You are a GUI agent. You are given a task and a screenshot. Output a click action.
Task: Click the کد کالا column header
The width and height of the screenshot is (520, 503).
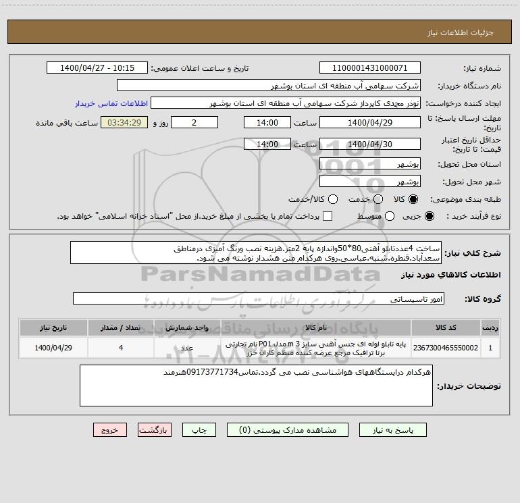point(446,327)
